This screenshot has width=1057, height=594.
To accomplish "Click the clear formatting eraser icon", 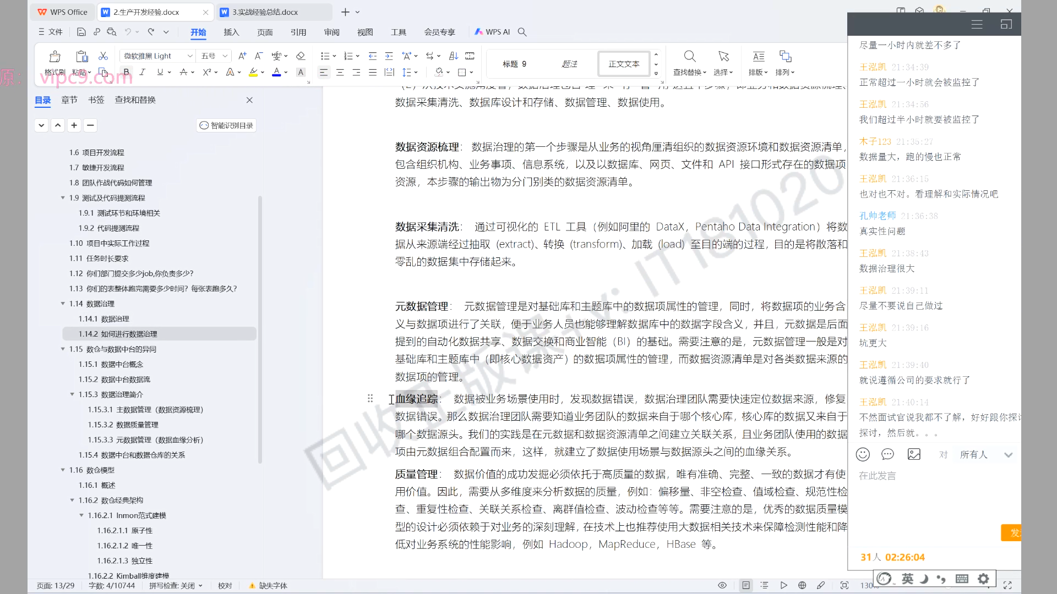I will [300, 56].
